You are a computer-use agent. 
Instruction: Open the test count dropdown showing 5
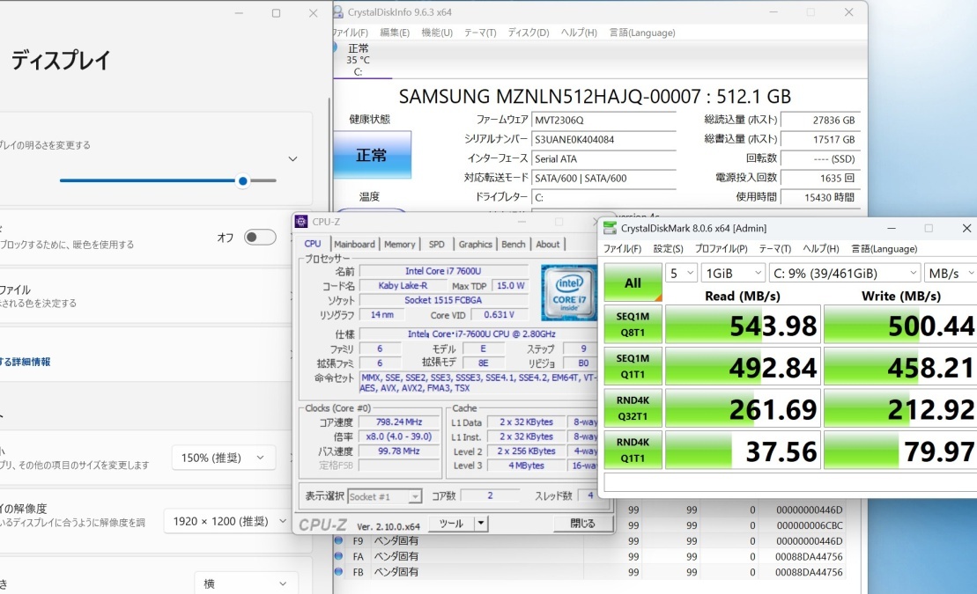coord(681,274)
